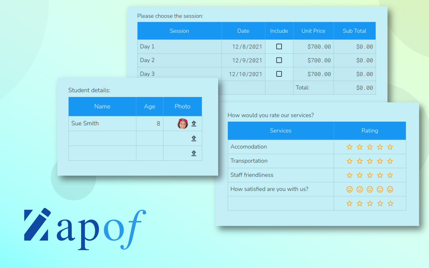
Task: Click the Sub Total column header
Action: tap(355, 31)
